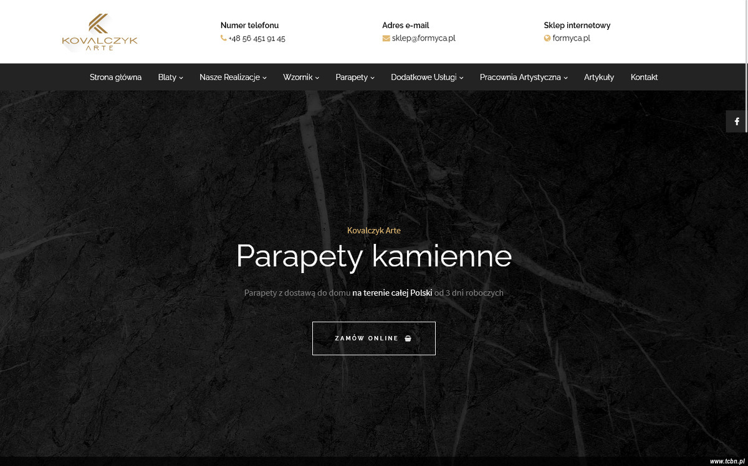The height and width of the screenshot is (466, 748).
Task: Call phone number +48 56 451 91 45
Action: click(257, 38)
